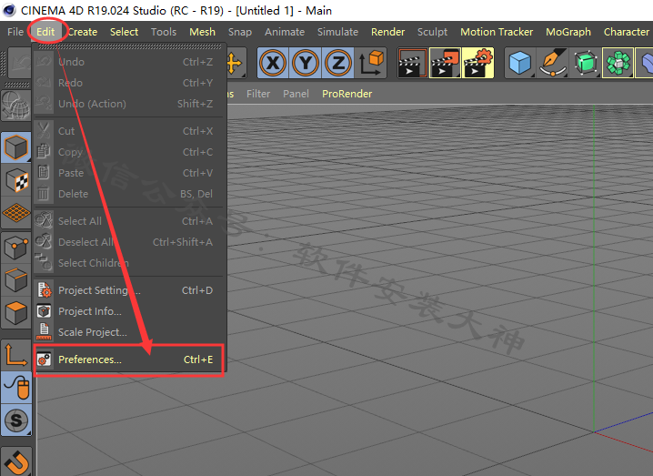Viewport: 653px width, 476px height.
Task: Open the Preferences menu entry
Action: 129,360
